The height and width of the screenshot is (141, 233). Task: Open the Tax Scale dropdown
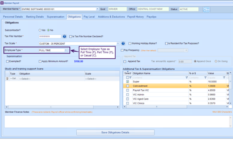118,44
